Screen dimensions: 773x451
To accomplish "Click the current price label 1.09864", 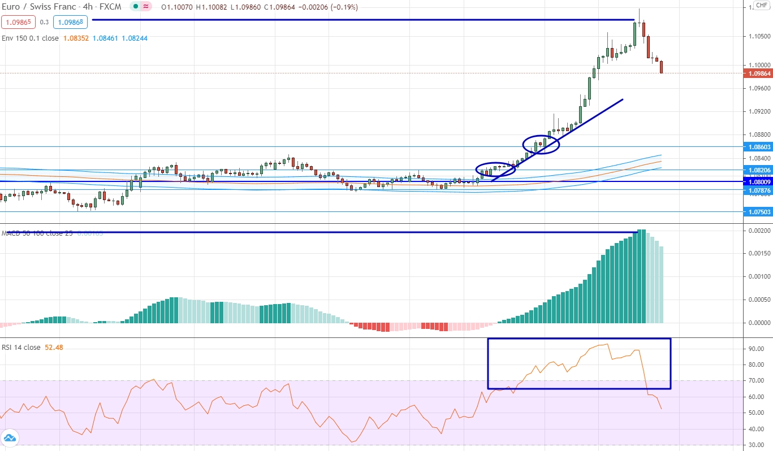I will tap(759, 73).
